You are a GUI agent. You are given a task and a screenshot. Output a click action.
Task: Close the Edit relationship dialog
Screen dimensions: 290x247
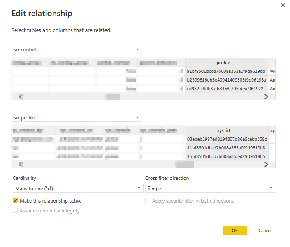pos(283,5)
